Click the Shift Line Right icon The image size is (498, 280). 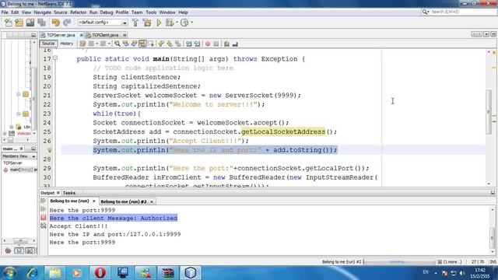point(197,44)
